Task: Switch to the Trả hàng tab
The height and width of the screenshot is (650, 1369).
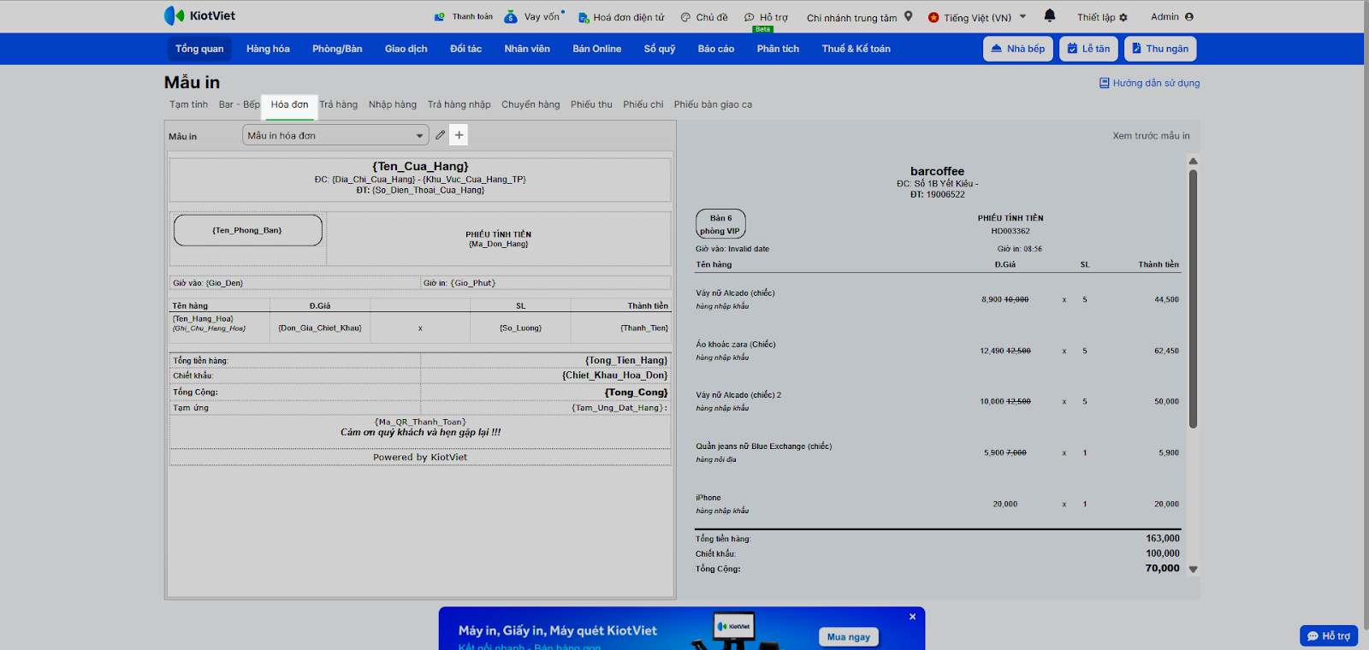Action: point(339,104)
